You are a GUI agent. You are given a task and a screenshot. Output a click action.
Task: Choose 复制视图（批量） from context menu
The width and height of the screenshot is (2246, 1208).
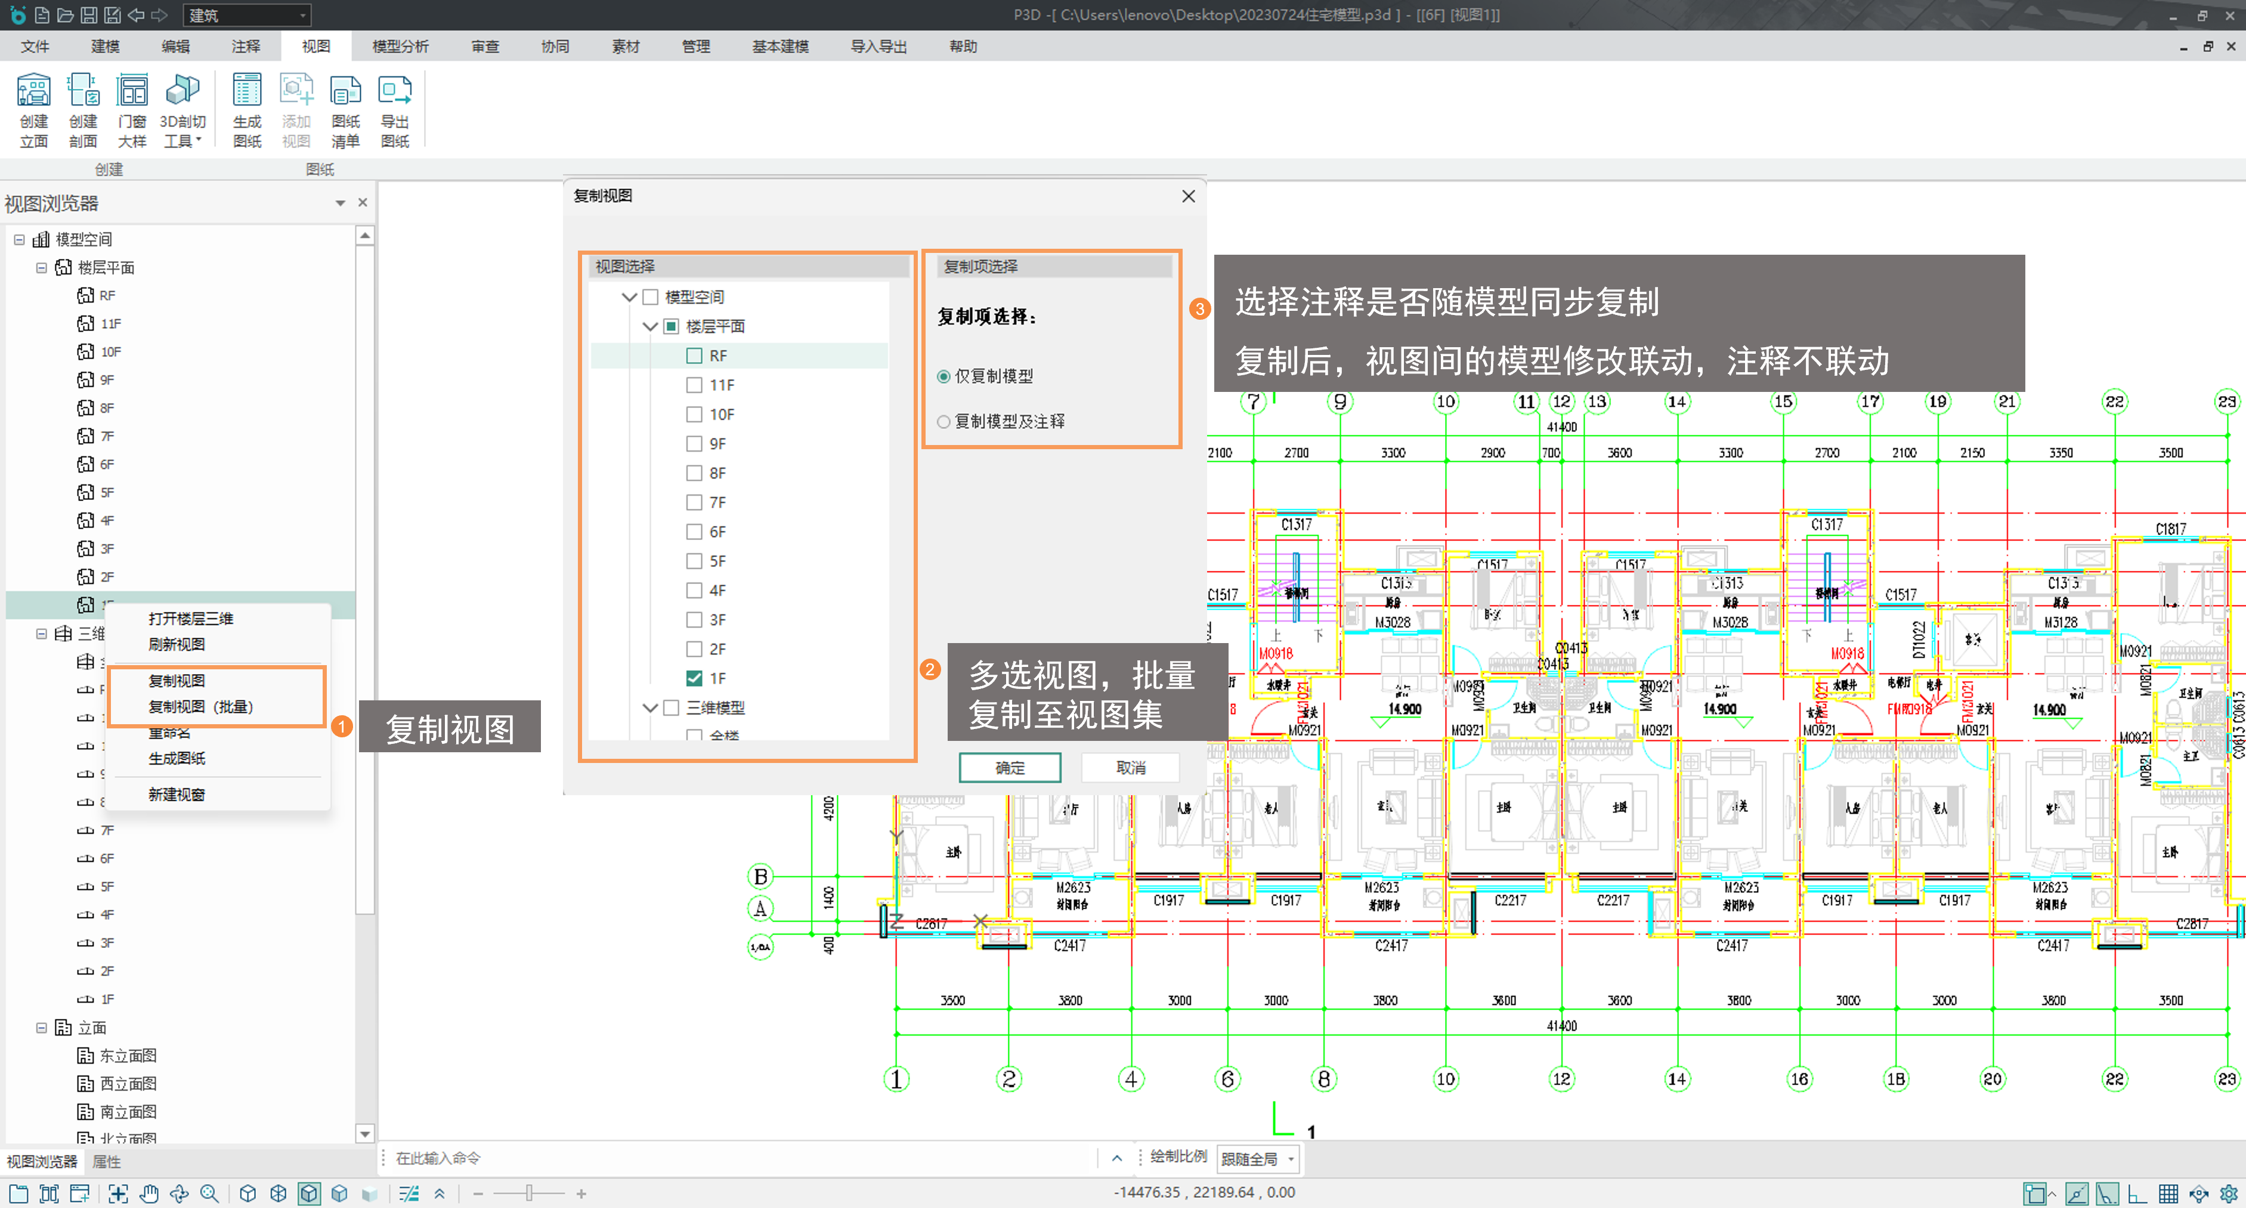click(200, 706)
